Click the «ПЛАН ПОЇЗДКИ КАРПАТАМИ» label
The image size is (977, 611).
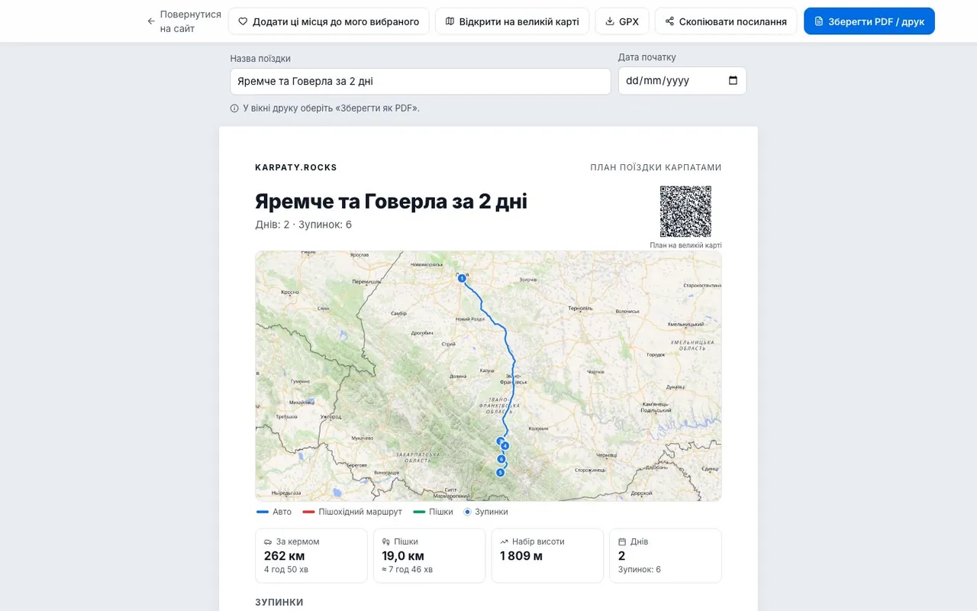pos(656,167)
